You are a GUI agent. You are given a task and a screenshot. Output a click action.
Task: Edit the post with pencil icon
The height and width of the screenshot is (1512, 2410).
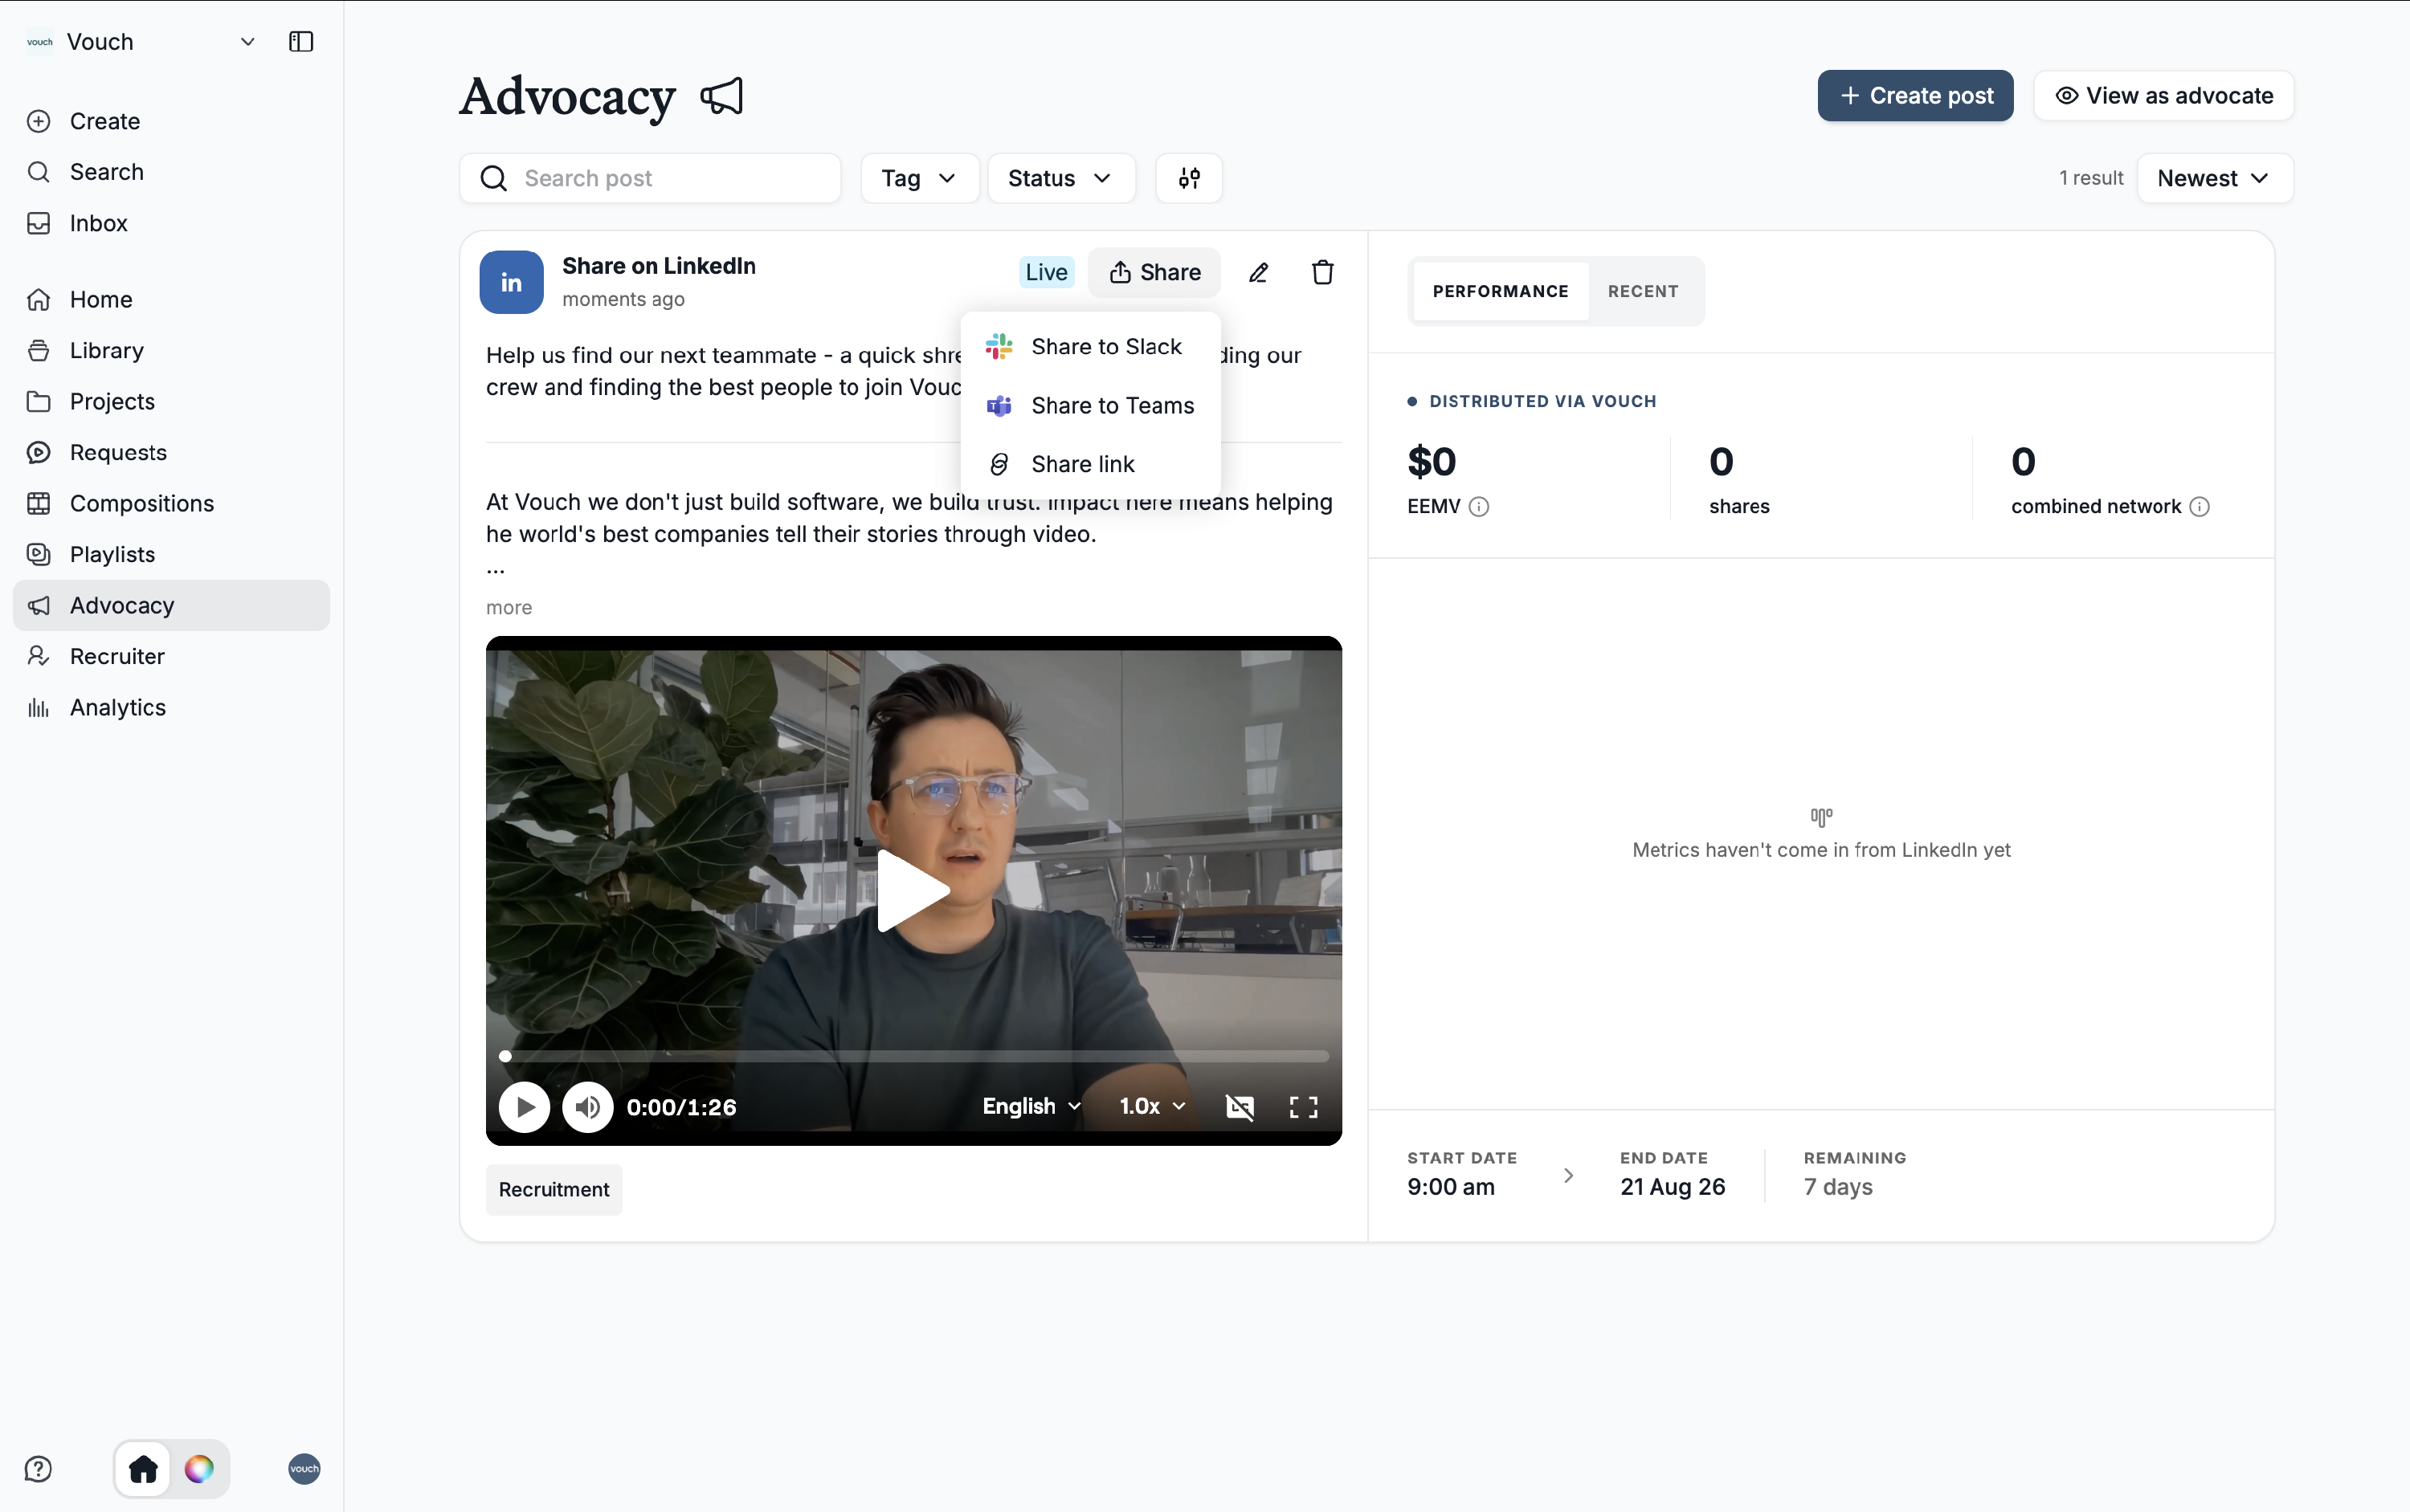[1259, 272]
